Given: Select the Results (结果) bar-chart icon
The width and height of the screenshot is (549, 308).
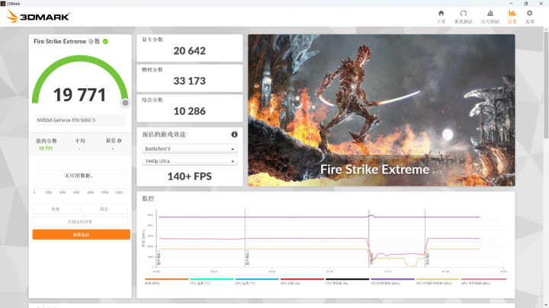Looking at the screenshot, I should [x=512, y=16].
